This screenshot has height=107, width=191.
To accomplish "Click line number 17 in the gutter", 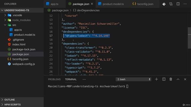I will point(51,36).
